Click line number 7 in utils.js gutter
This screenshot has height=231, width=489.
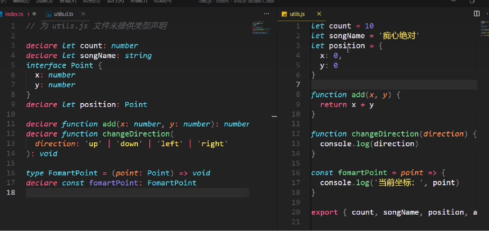[298, 84]
